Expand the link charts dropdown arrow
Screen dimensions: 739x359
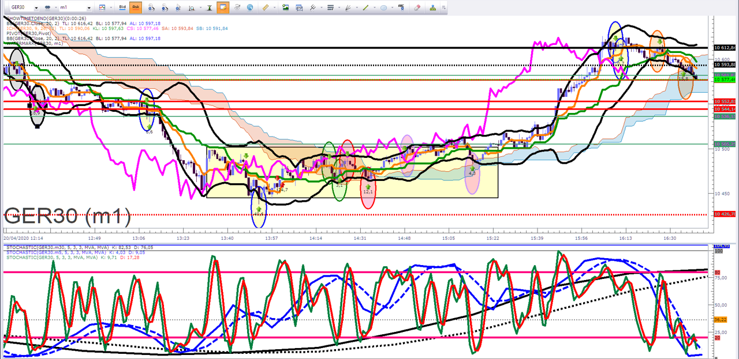tap(55, 7)
